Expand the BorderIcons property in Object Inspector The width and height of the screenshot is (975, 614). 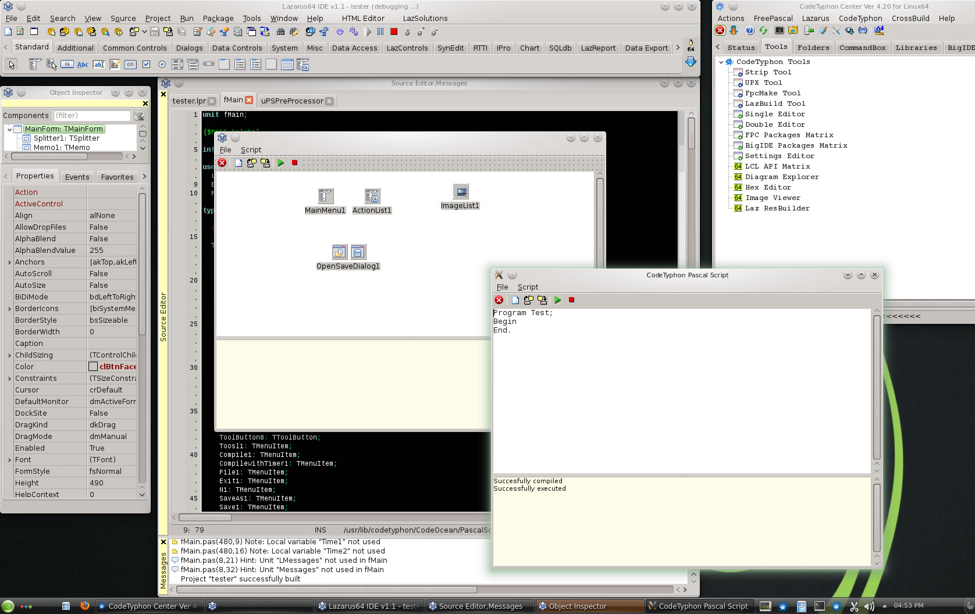[x=9, y=309]
